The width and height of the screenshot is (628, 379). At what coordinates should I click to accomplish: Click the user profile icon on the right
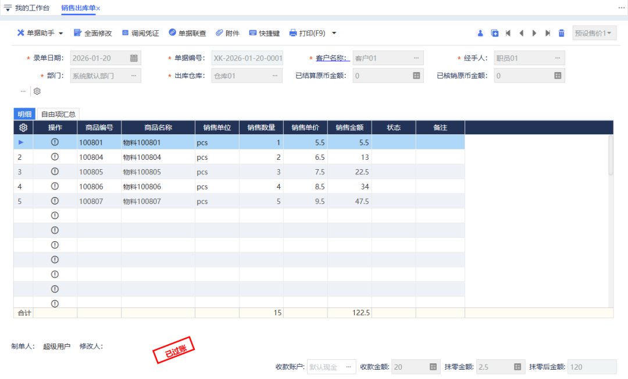pos(480,33)
